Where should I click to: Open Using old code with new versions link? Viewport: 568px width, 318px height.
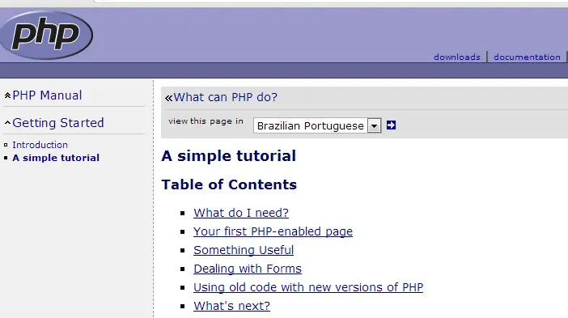(308, 287)
